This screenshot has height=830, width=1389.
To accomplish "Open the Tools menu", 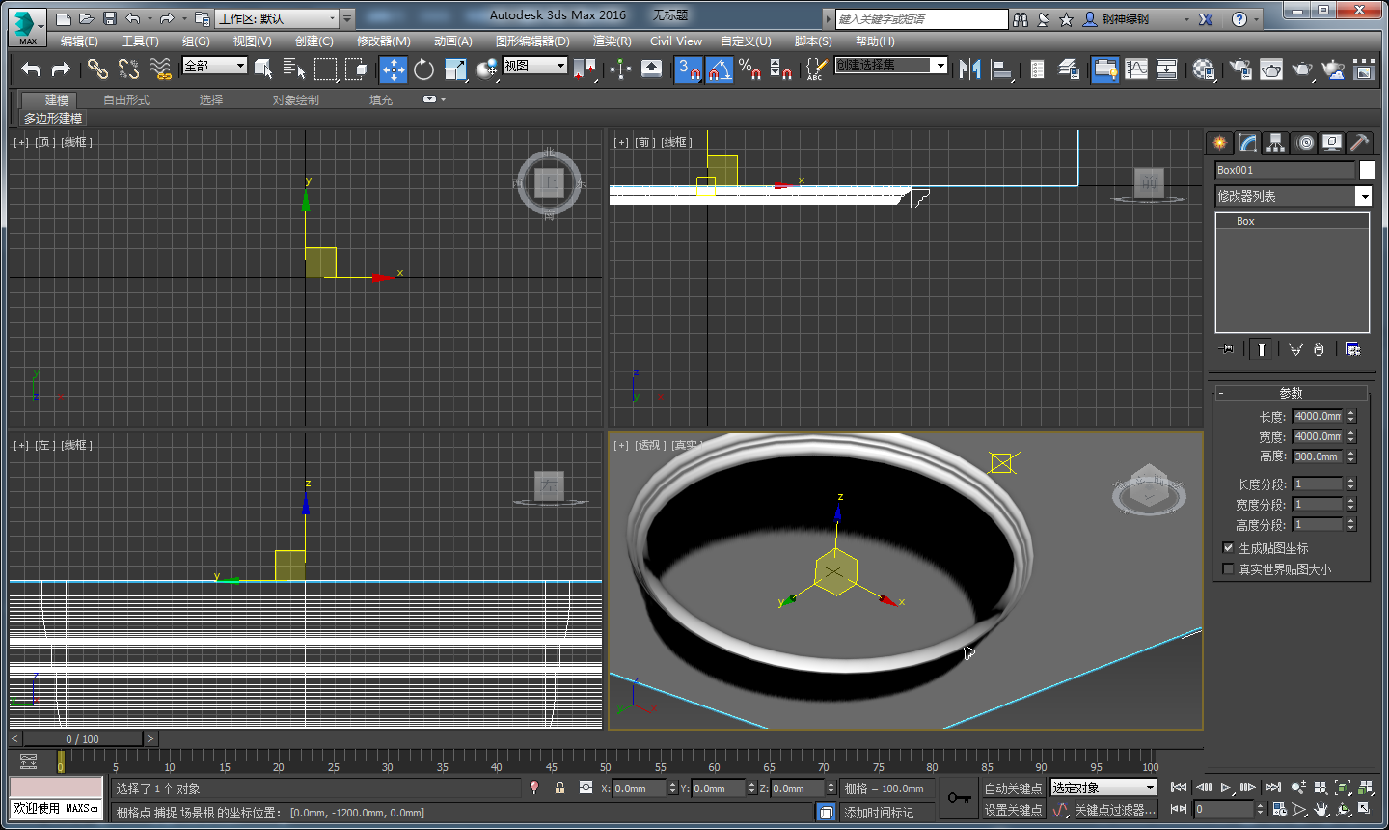I will pyautogui.click(x=140, y=41).
